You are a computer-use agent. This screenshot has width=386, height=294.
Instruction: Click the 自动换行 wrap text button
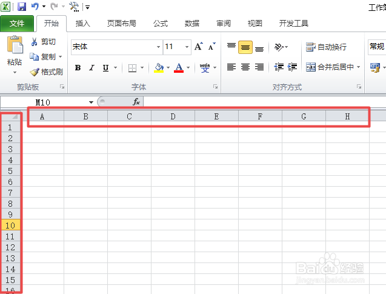tap(326, 47)
